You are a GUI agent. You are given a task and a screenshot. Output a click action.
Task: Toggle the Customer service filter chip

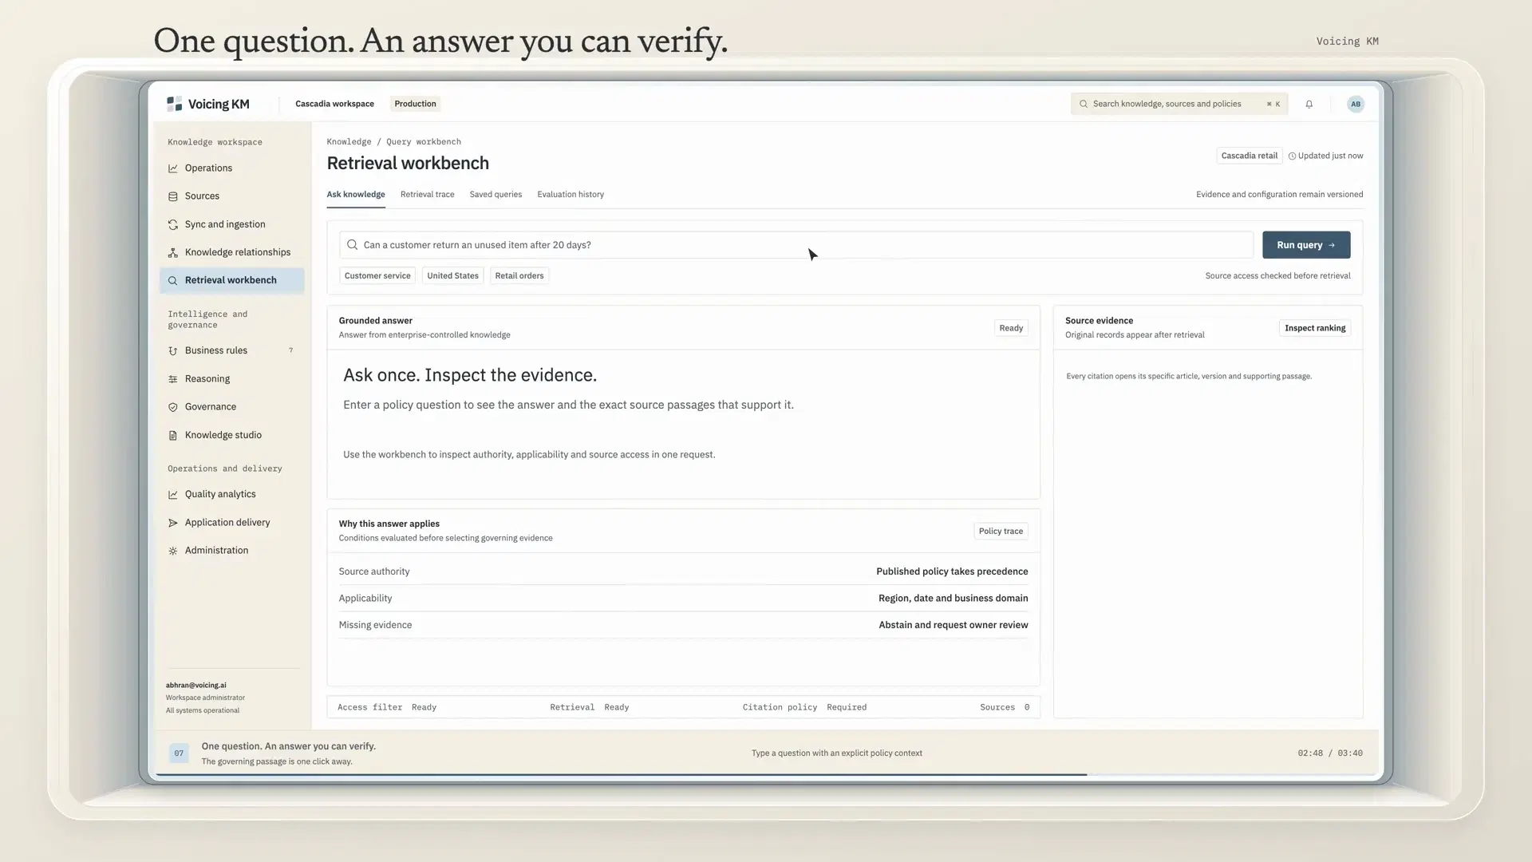377,276
